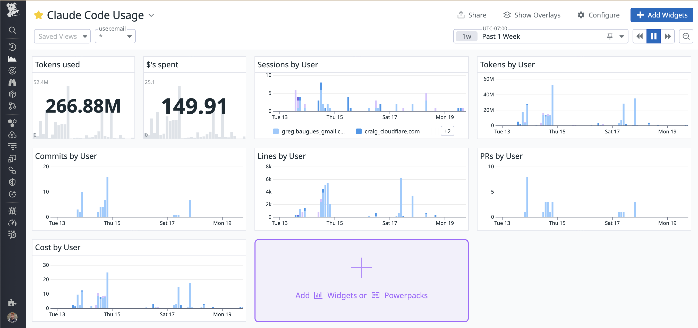Open the sidebar search magnifier
Screen dimensions: 698x328
point(12,30)
